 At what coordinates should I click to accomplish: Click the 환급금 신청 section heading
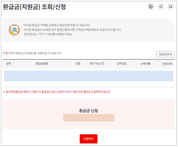[x=88, y=111]
